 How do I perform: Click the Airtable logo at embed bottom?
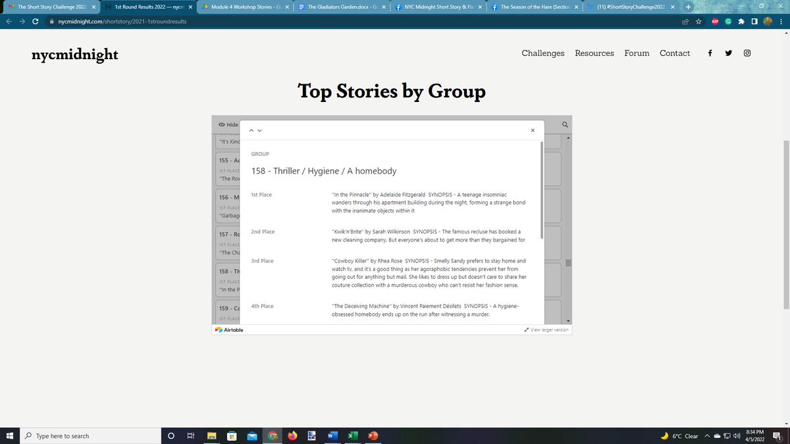coord(229,330)
